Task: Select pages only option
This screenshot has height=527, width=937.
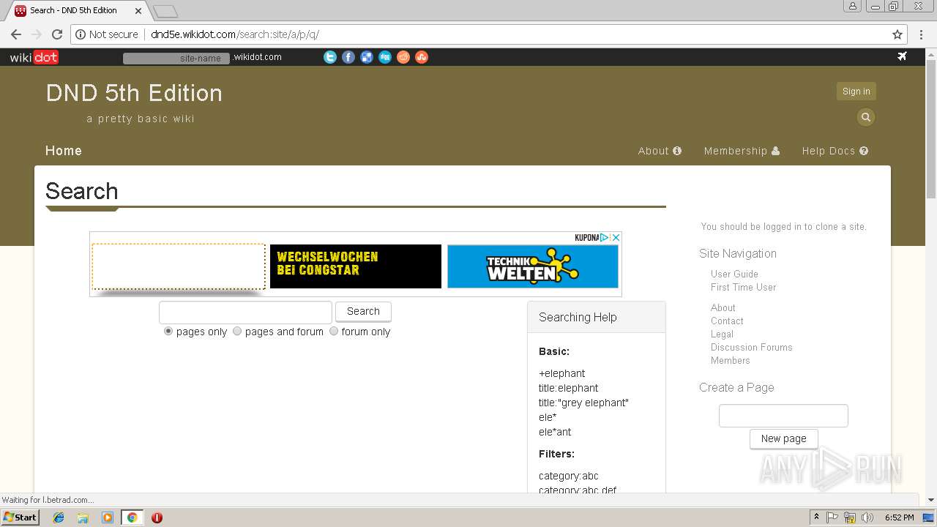Action: pyautogui.click(x=168, y=331)
